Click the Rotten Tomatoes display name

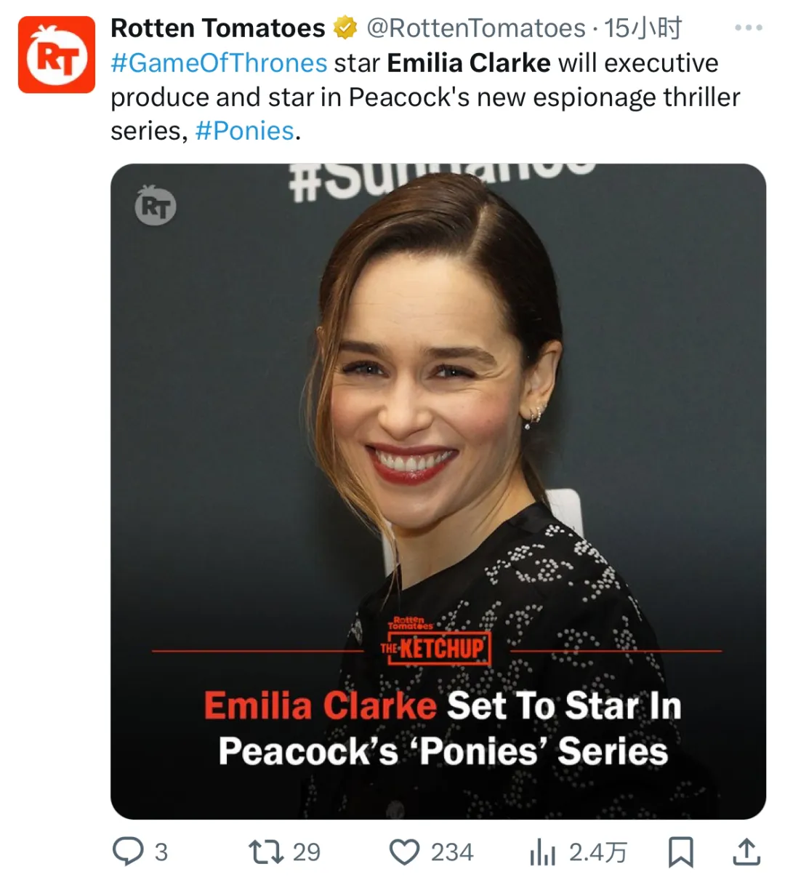[217, 28]
